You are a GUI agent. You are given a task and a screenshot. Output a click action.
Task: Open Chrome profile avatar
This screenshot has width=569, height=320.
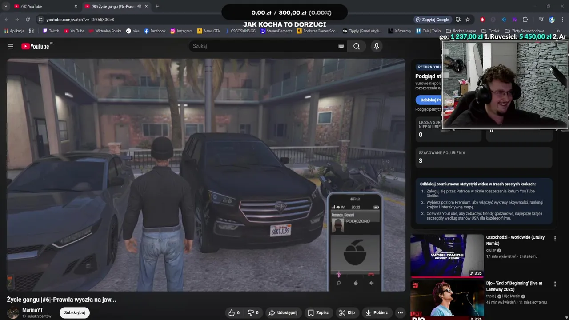coord(552,20)
